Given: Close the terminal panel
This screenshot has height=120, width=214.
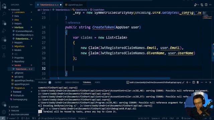Looking at the screenshot, I should click(210, 82).
